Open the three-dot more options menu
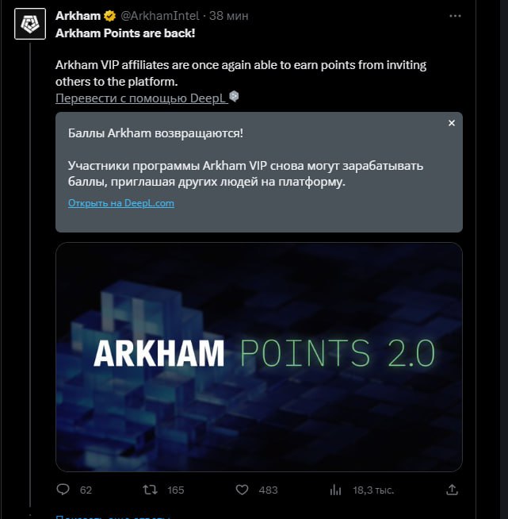This screenshot has width=508, height=519. tap(454, 16)
